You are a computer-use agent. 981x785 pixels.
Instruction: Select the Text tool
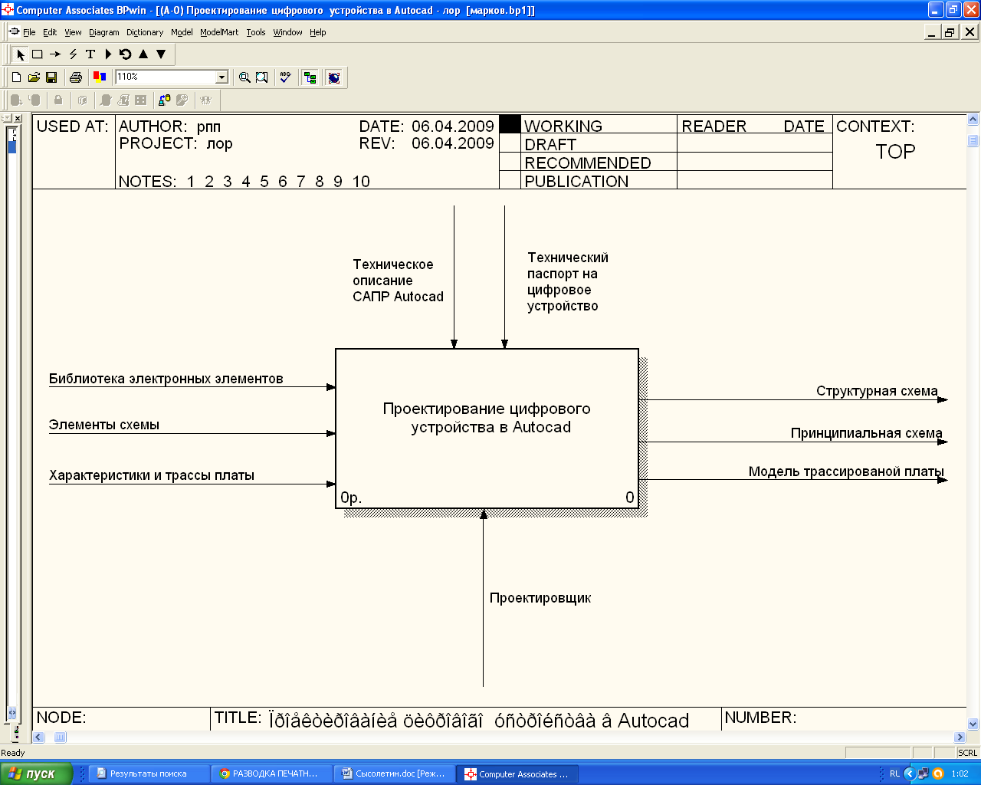click(x=90, y=54)
